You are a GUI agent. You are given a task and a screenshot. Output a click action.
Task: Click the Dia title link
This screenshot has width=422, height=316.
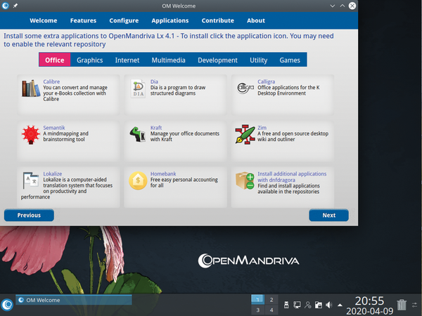[x=154, y=81]
